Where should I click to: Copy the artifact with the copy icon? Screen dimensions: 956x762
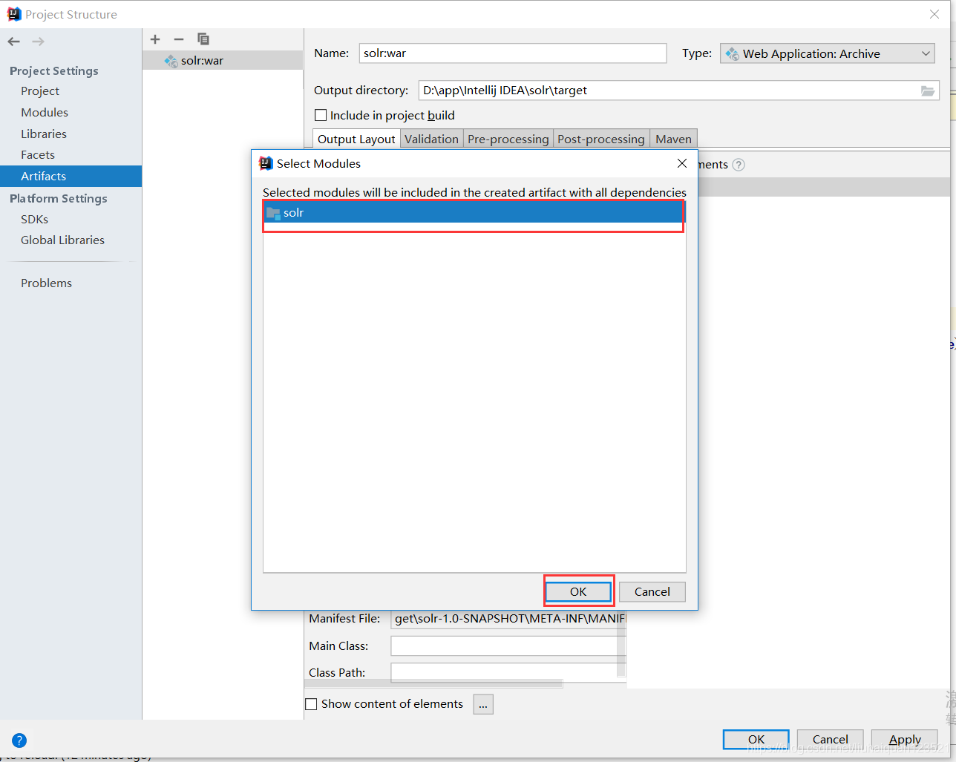203,39
